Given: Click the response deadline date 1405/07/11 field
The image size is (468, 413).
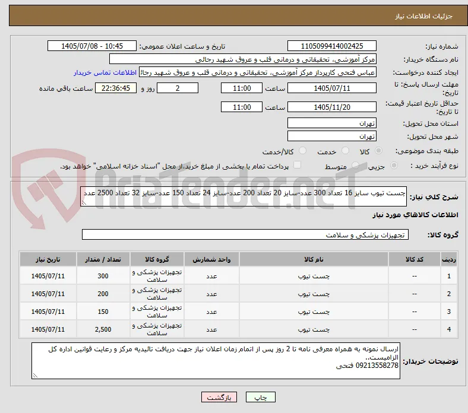Looking at the screenshot, I should [331, 88].
